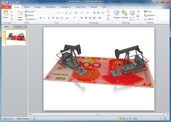Click the Zoom In plus button
This screenshot has width=171, height=122.
160,119
